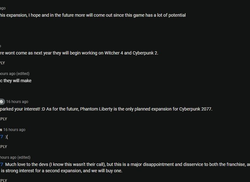This screenshot has width=250, height=182.
Task: Click the blue mention before "Much love"
Action: point(1,164)
